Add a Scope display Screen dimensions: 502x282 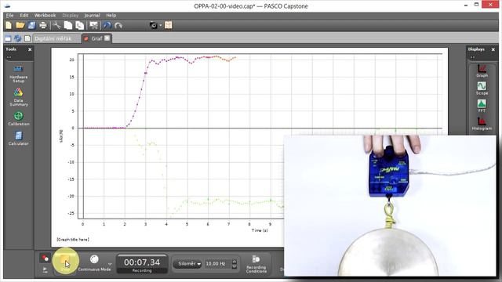[482, 89]
